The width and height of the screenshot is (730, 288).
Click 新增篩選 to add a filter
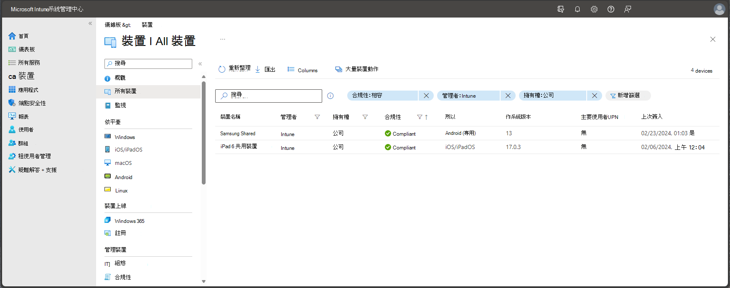click(628, 96)
